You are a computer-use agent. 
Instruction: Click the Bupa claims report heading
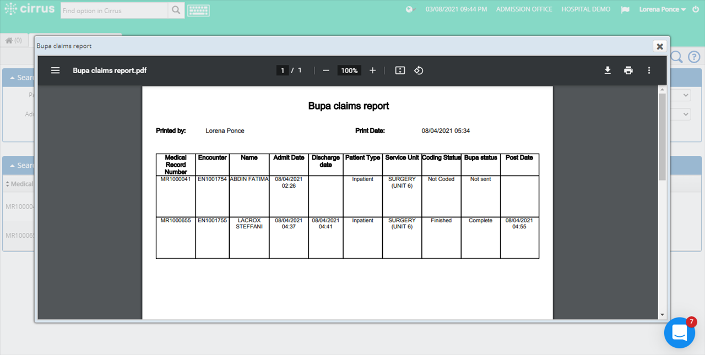tap(349, 106)
